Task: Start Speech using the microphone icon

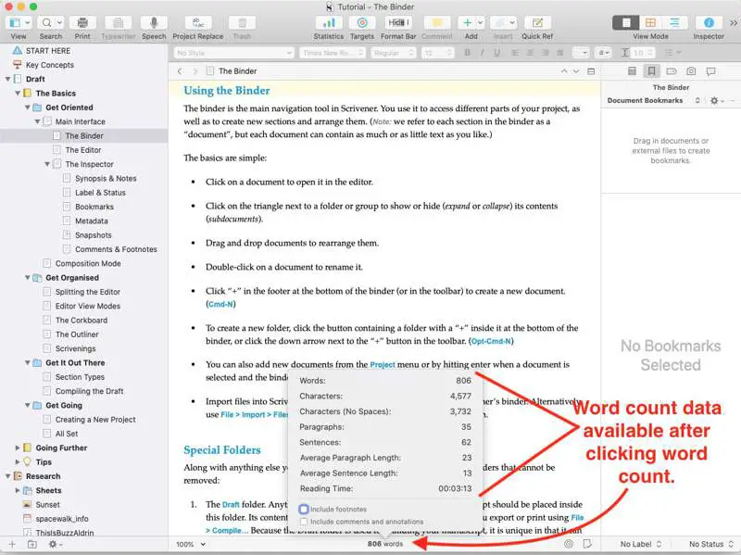Action: pos(154,22)
